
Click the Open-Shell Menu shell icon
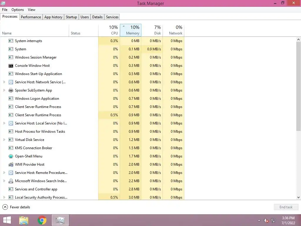[x=11, y=156]
